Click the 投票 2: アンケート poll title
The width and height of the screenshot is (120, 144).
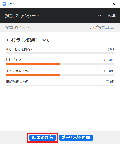[22, 16]
